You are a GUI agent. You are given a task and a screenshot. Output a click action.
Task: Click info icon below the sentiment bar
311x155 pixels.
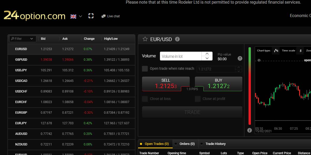[x=250, y=130]
